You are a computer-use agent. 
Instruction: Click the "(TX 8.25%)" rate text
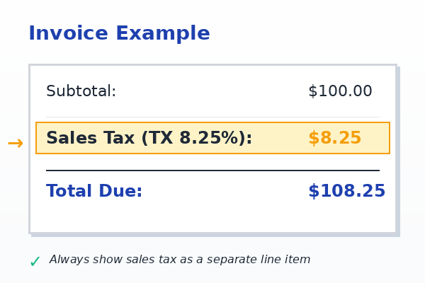[x=196, y=139]
